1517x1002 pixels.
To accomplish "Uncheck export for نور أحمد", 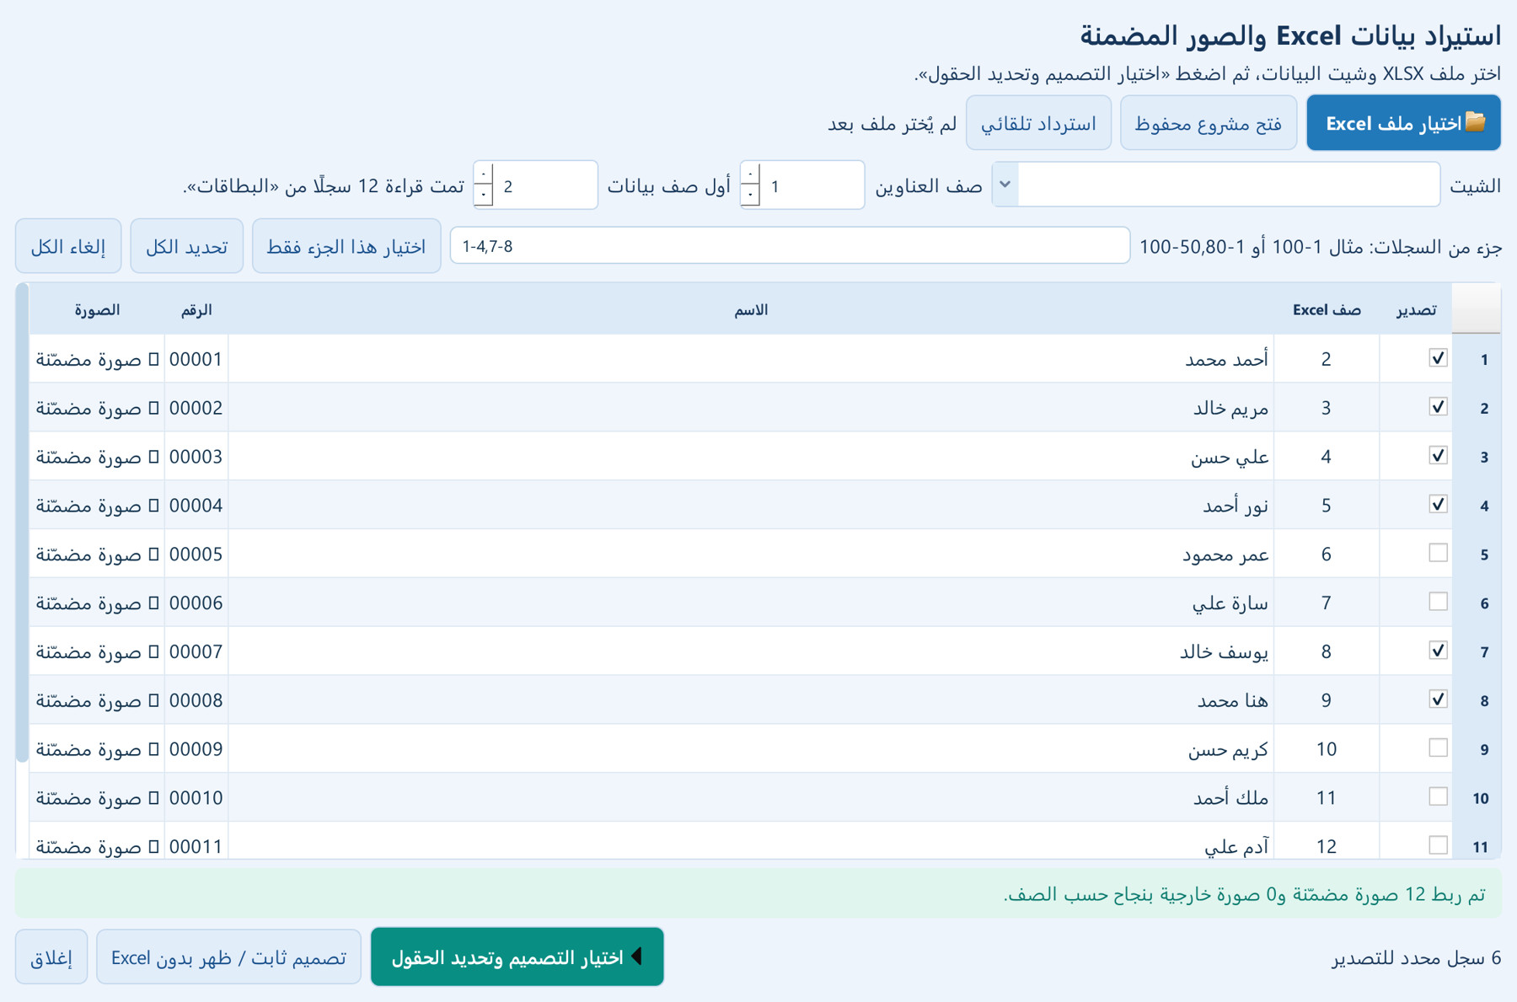I will [1438, 505].
